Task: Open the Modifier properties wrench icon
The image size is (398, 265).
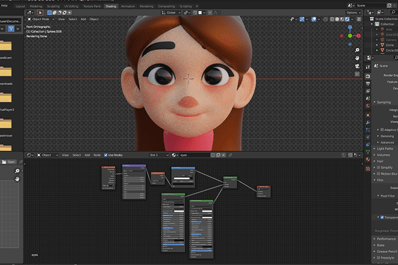Action: pyautogui.click(x=368, y=123)
